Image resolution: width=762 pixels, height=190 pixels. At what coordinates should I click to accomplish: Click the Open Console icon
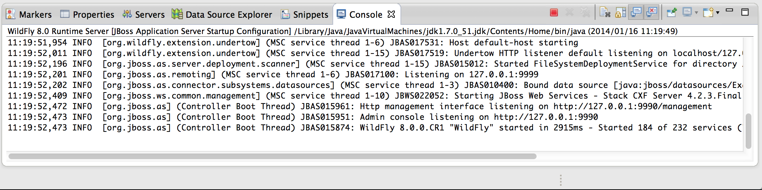pos(708,13)
